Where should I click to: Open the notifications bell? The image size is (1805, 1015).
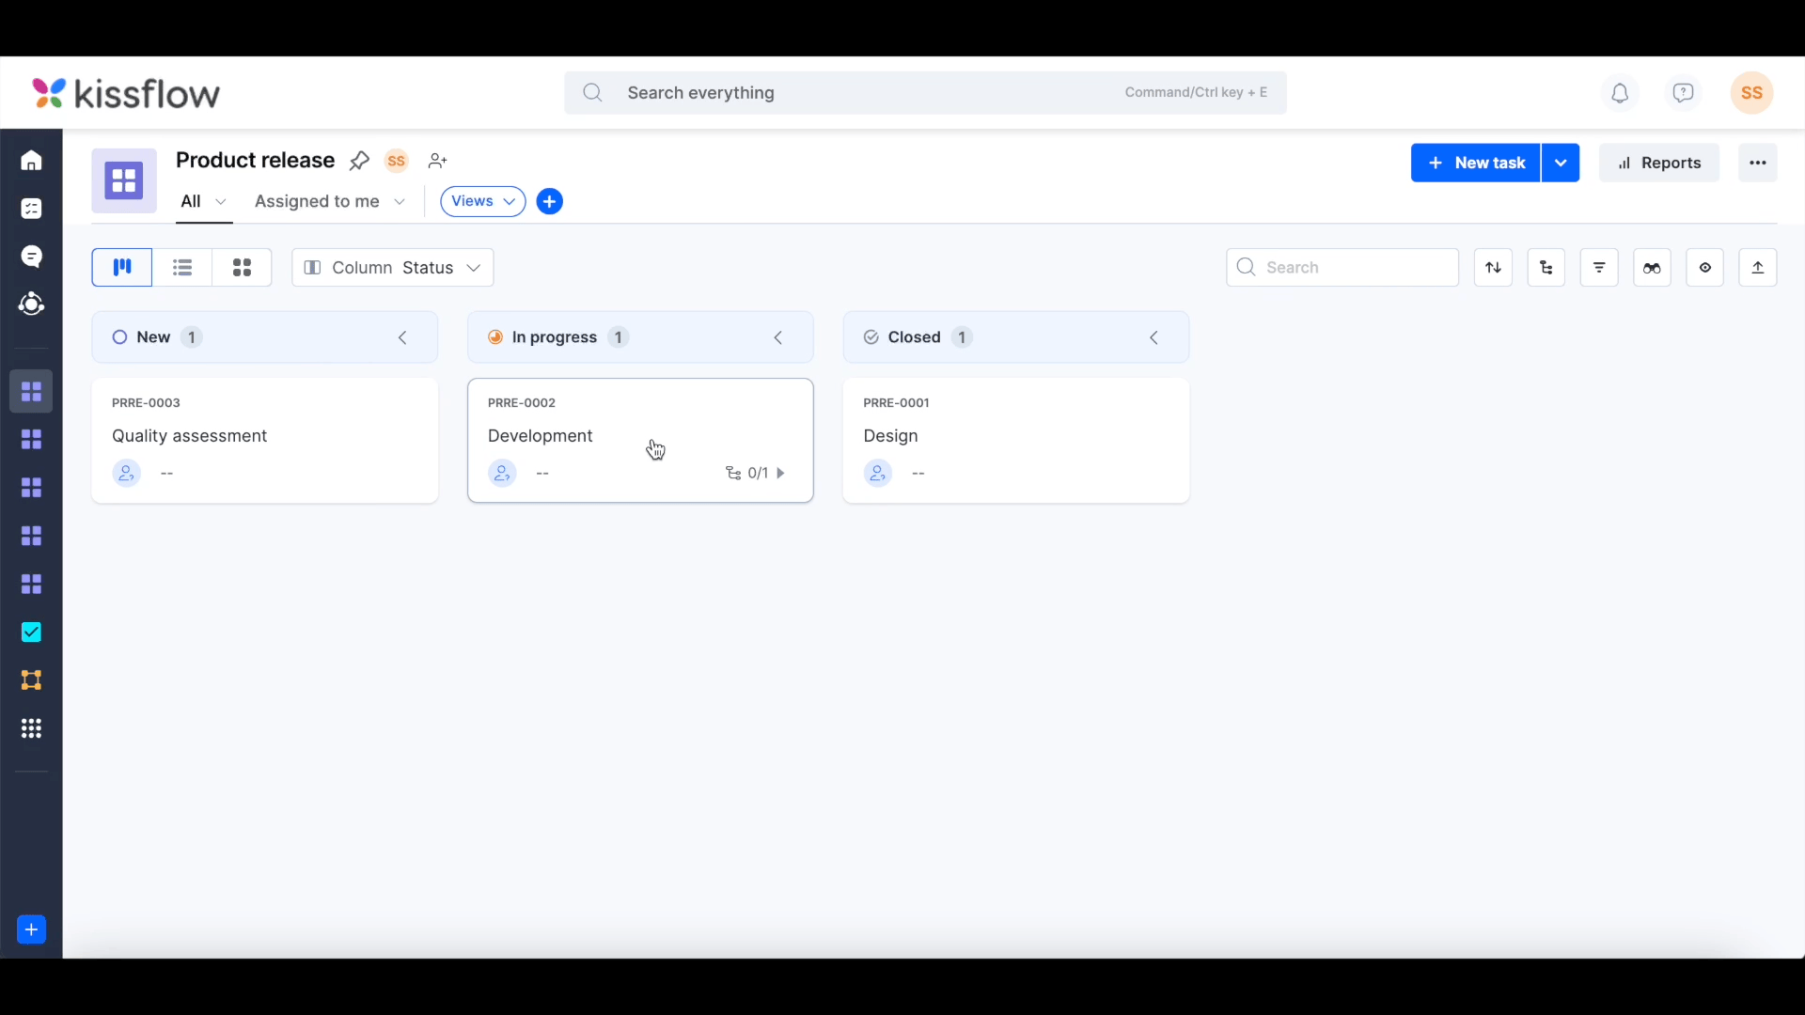click(x=1620, y=93)
